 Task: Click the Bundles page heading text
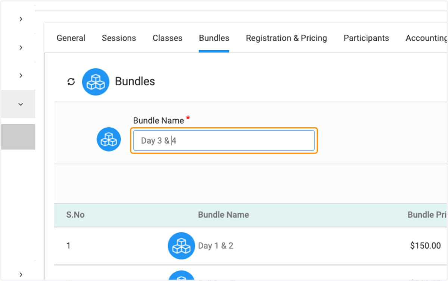click(x=135, y=81)
